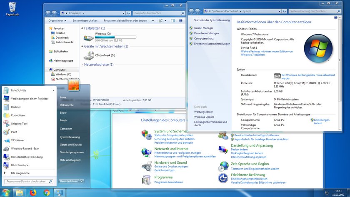
Task: Click the Windows Start orb
Action: tap(6, 192)
